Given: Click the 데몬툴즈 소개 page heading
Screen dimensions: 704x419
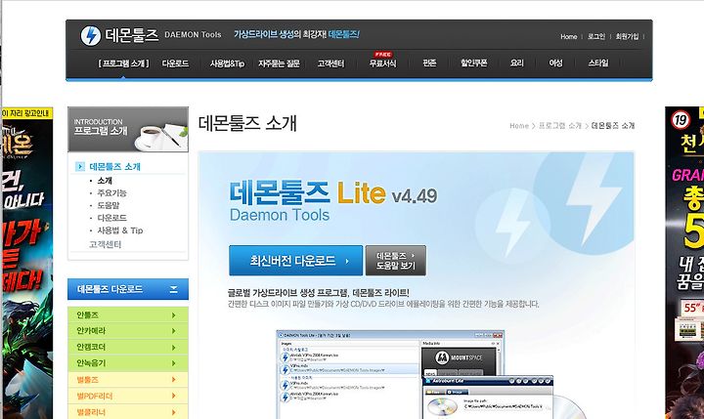Looking at the screenshot, I should (x=247, y=123).
